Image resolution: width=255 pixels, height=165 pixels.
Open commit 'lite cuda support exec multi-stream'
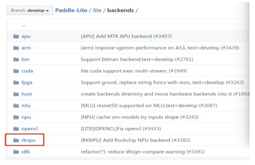click(x=134, y=71)
